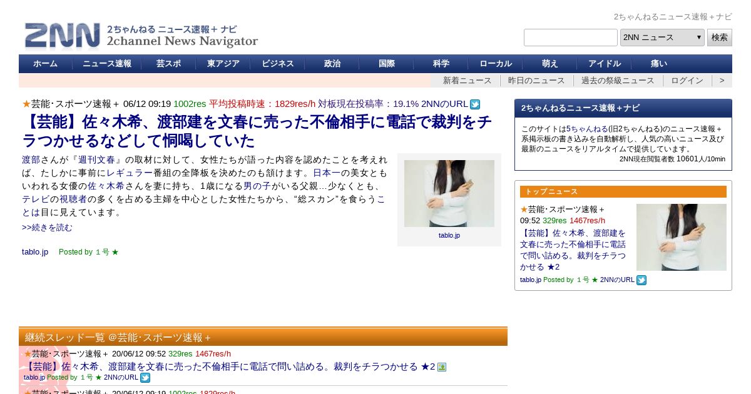Click 視聴者 link in article text
The image size is (751, 394).
[x=73, y=199]
